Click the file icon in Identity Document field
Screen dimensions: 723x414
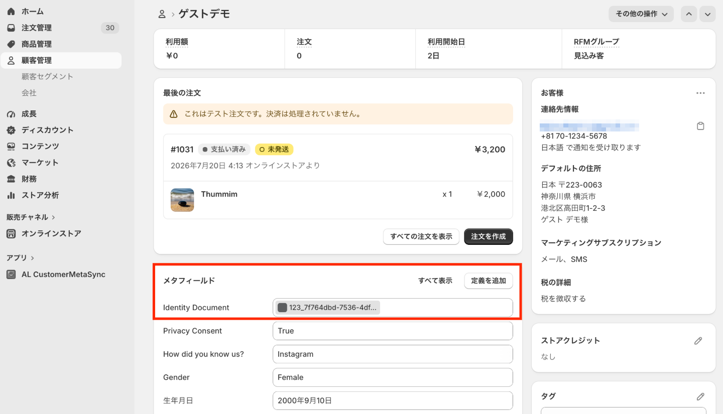click(282, 308)
